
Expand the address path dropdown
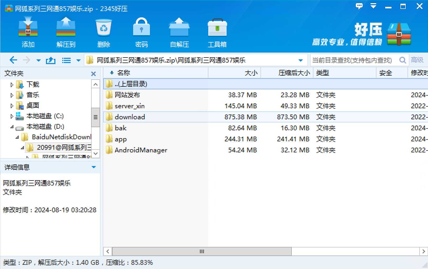[x=301, y=60]
